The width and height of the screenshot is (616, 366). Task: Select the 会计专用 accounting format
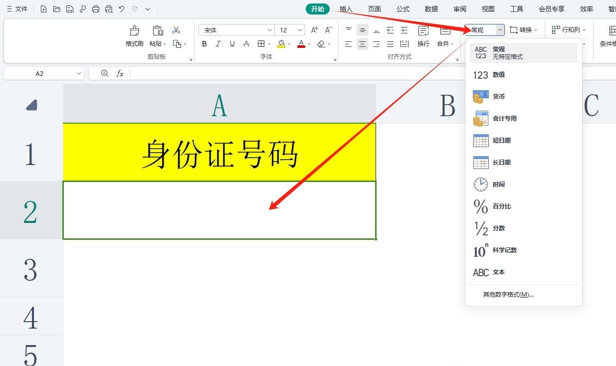524,119
